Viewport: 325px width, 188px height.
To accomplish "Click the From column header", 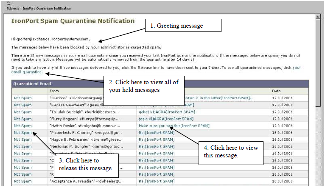I will (x=54, y=91).
